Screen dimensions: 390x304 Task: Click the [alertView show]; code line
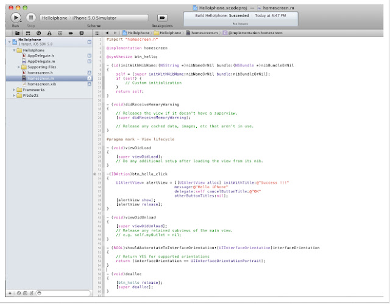136,200
